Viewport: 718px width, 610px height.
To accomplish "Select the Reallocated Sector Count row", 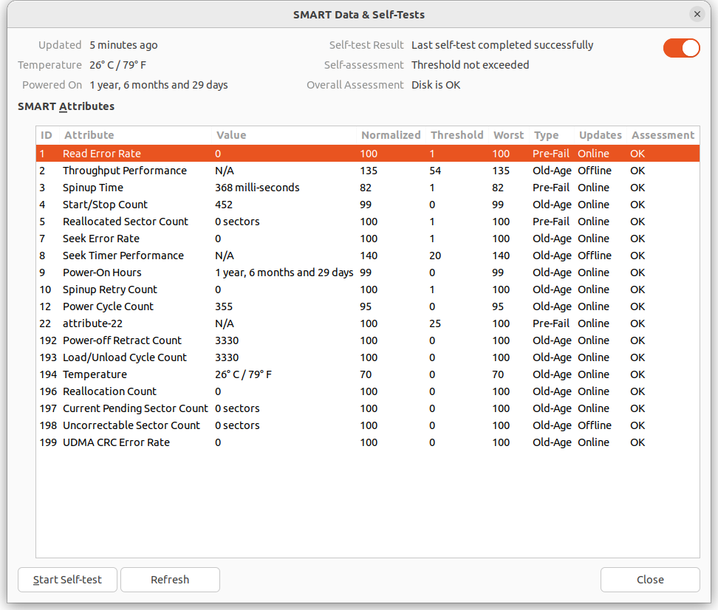I will (x=126, y=222).
